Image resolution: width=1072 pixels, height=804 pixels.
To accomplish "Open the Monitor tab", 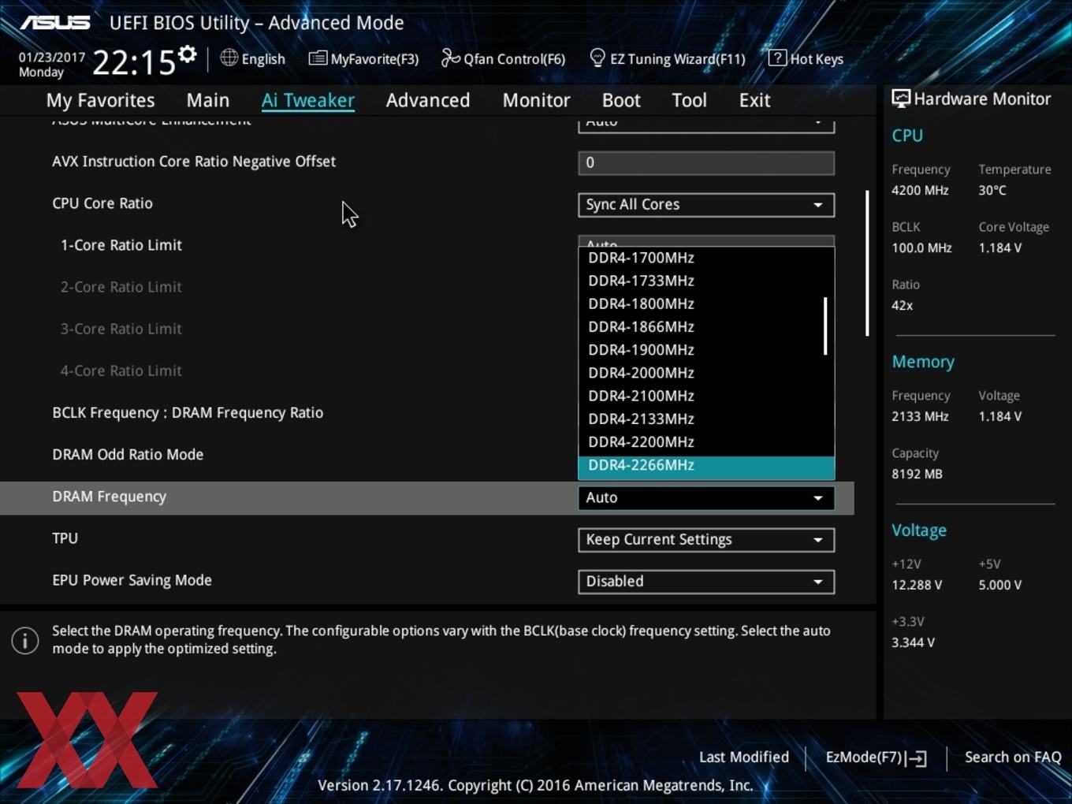I will (536, 100).
